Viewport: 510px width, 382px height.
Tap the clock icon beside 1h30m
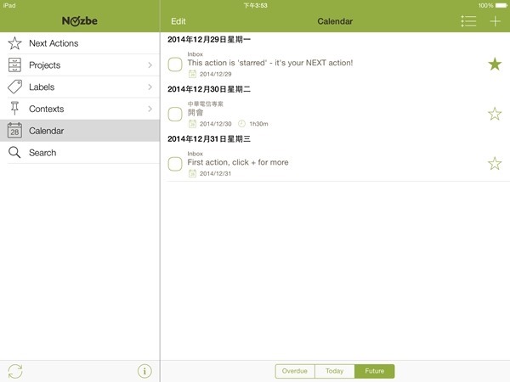241,124
